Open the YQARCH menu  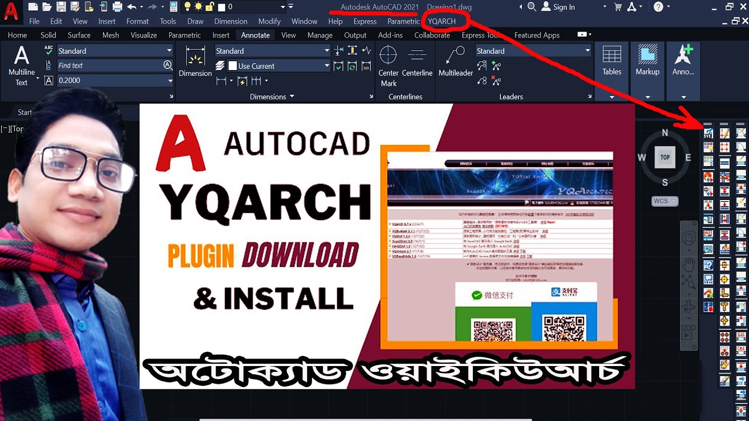click(442, 21)
